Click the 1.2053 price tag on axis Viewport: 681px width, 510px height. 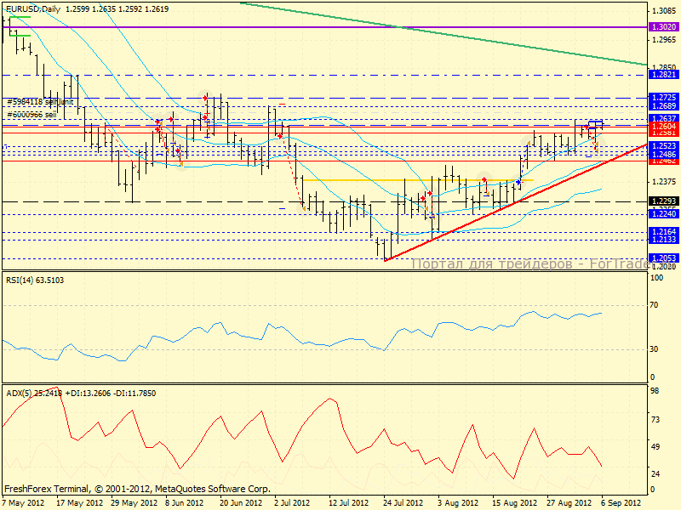coord(662,258)
